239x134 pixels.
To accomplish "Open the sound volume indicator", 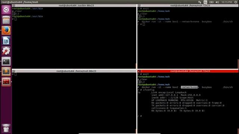I will pyautogui.click(x=217, y=2).
